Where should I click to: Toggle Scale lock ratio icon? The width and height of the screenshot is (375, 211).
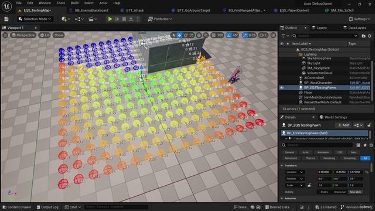pyautogui.click(x=309, y=185)
